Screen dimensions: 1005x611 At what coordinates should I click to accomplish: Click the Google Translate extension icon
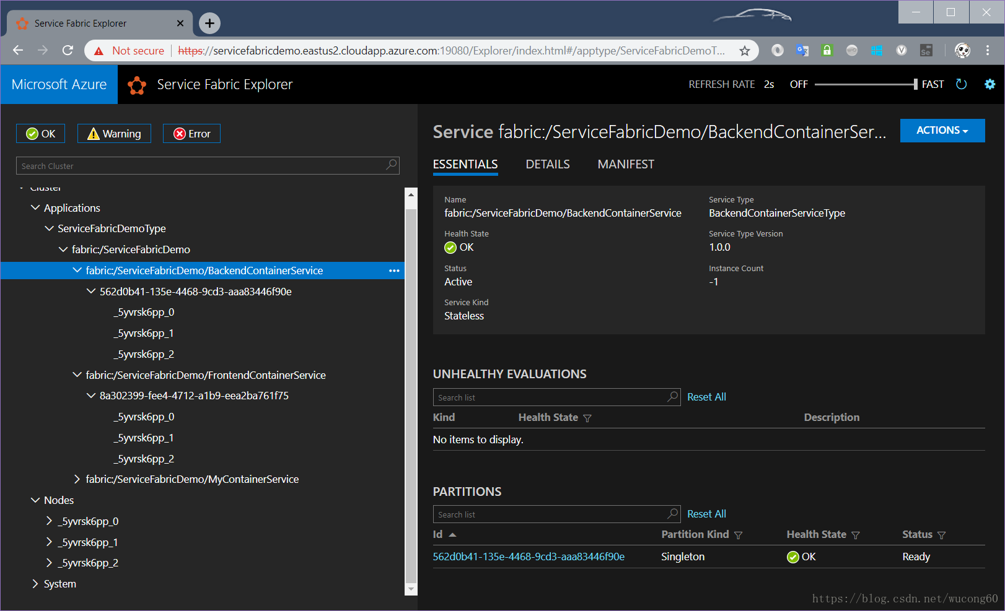[802, 51]
